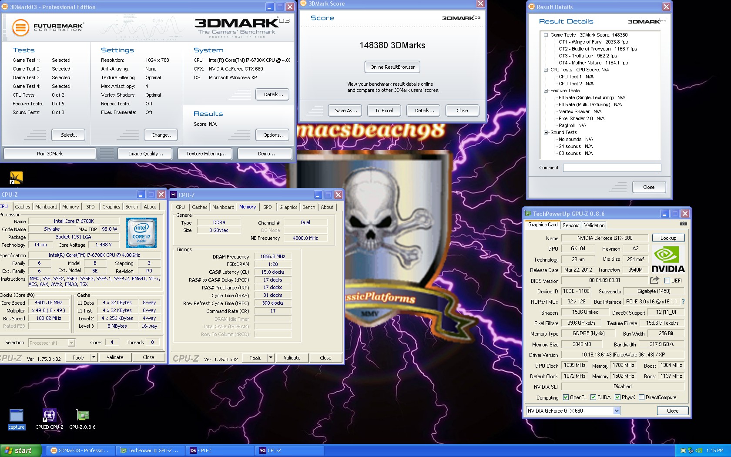Click the camera screenshot icon in GPU-Z
731x457 pixels.
684,224
